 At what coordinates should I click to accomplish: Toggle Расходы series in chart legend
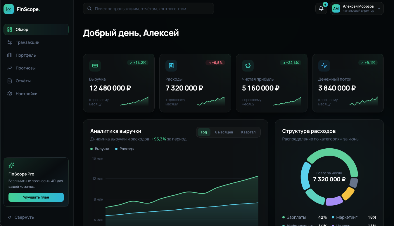click(x=125, y=149)
